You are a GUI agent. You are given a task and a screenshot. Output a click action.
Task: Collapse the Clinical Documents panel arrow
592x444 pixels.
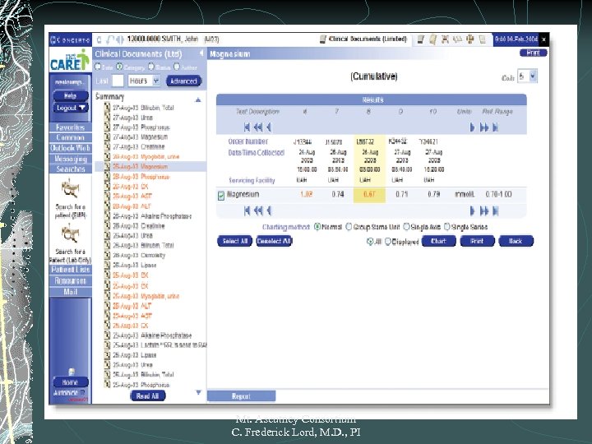201,53
